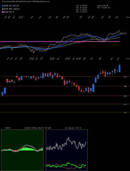Click the magenta DOW PT legend swatch
This screenshot has height=171, width=130.
(x=3, y=12)
